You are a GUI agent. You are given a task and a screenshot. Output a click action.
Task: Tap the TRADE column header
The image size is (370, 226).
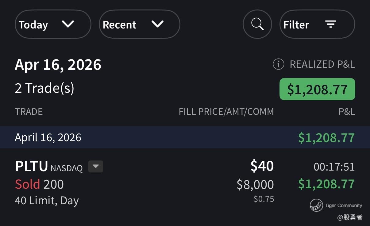(29, 112)
